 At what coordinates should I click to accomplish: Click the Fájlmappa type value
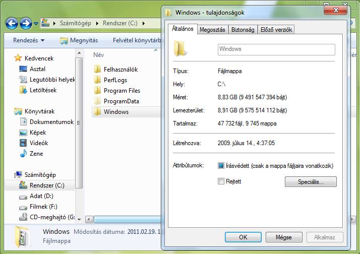[229, 71]
